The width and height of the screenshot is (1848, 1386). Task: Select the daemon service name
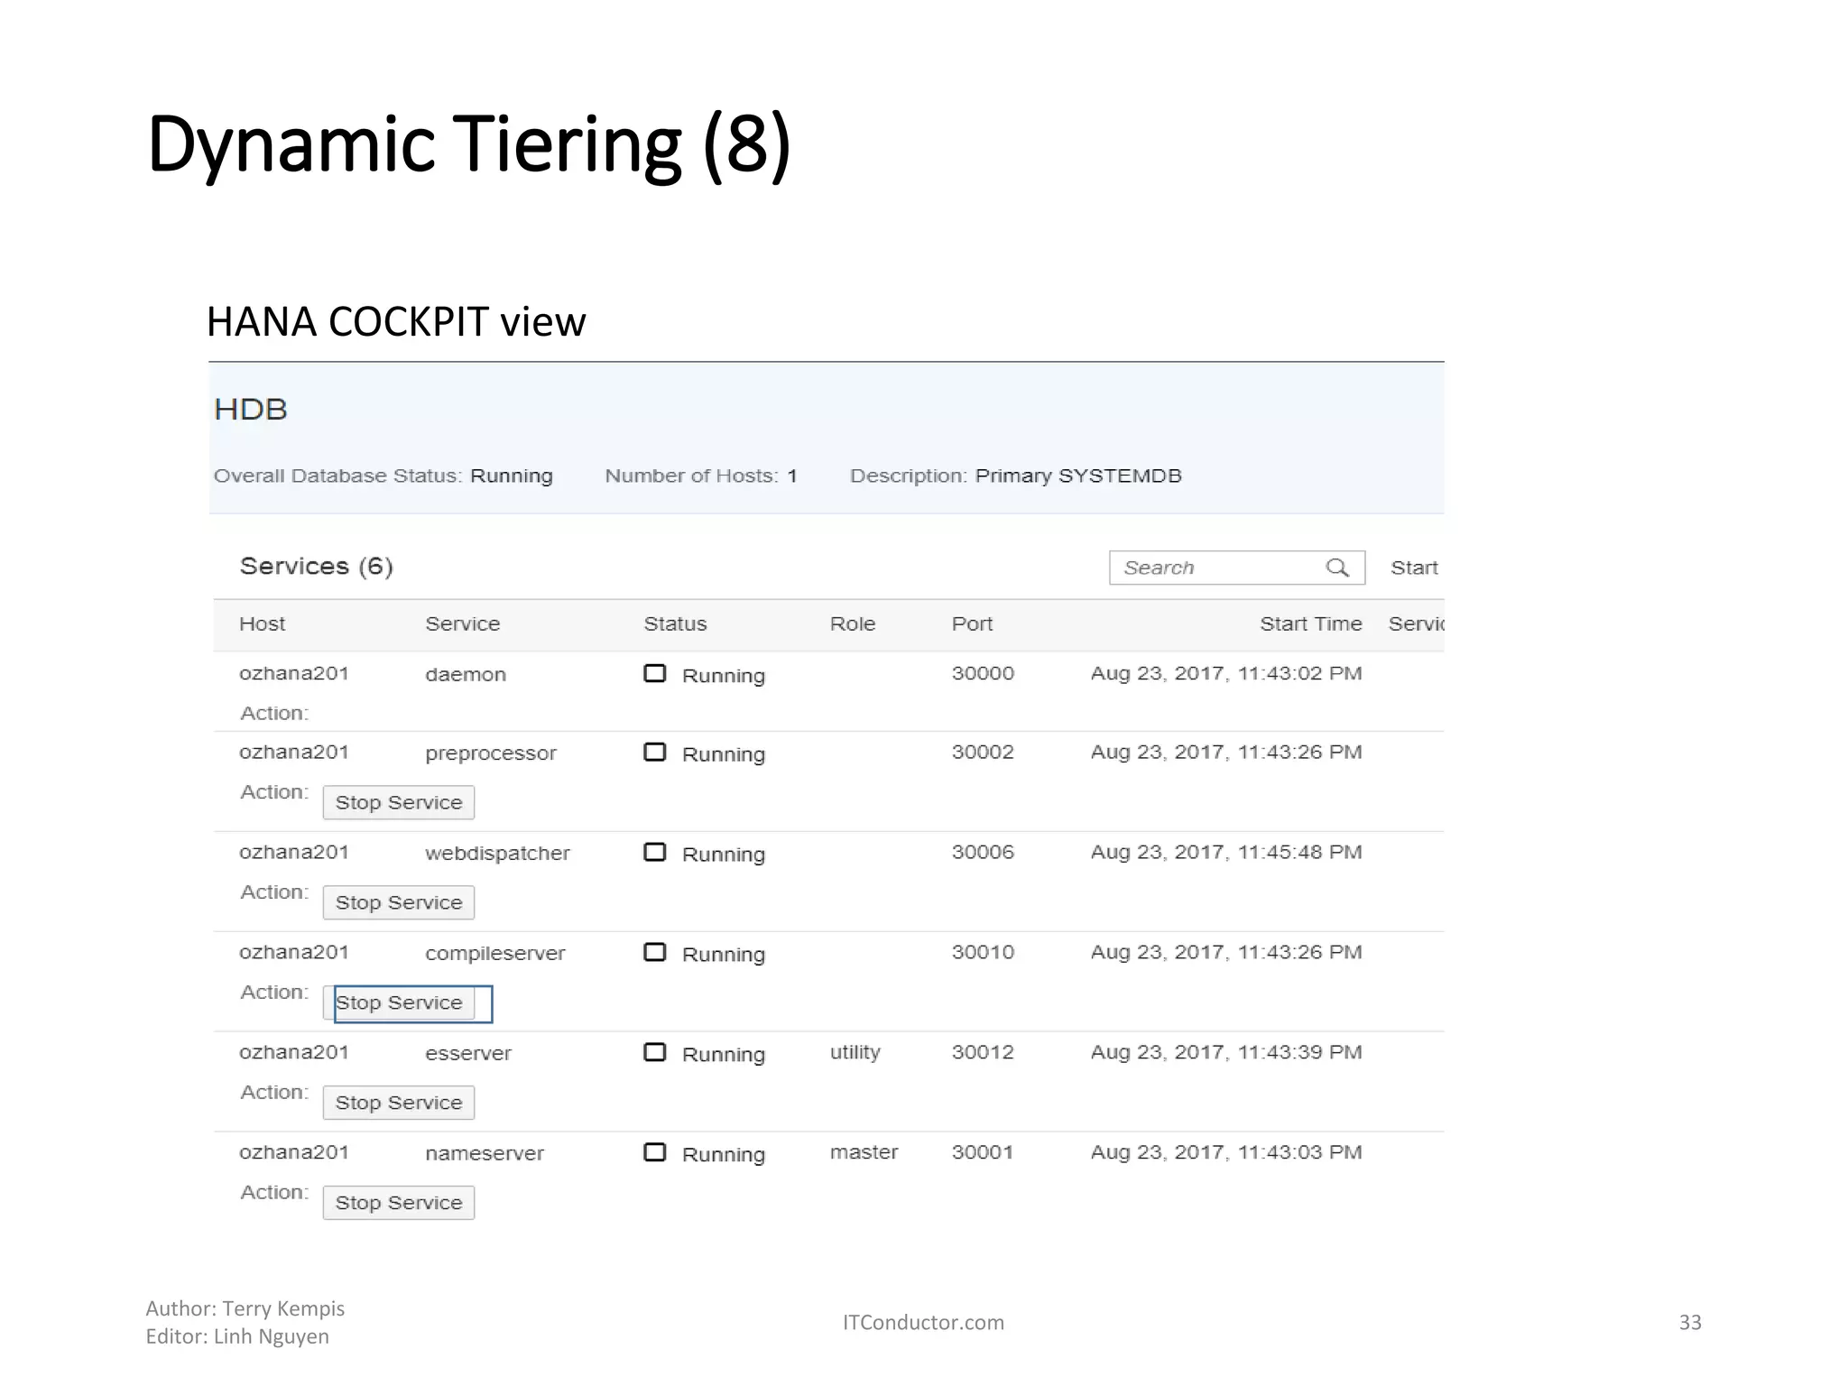click(466, 674)
